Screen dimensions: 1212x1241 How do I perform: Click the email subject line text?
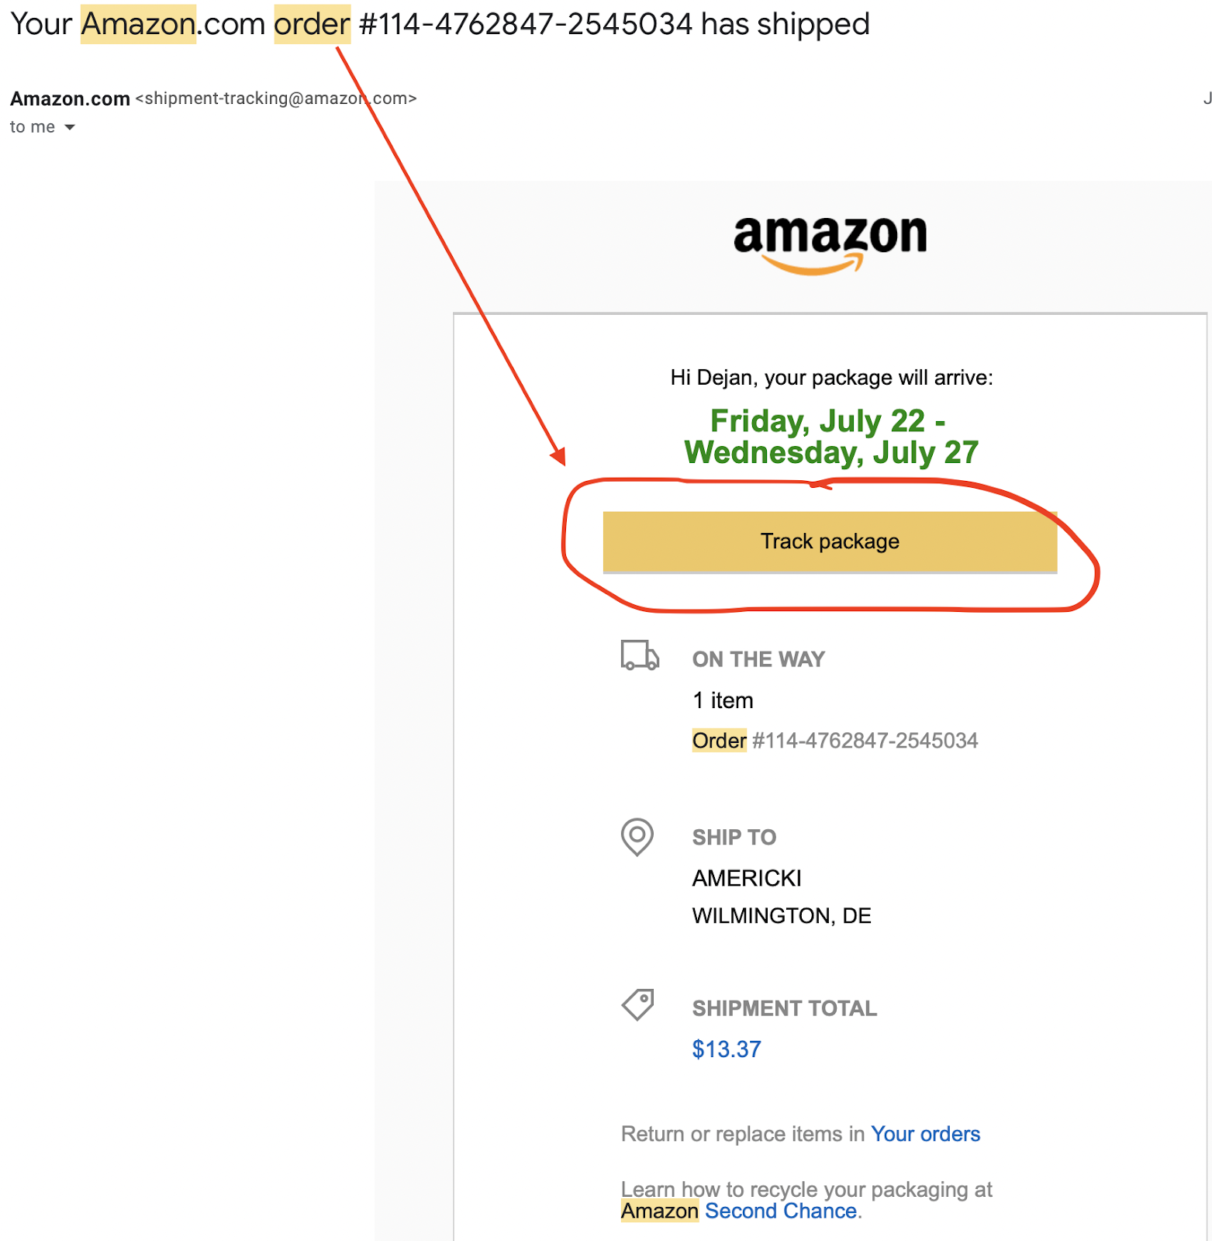point(440,24)
